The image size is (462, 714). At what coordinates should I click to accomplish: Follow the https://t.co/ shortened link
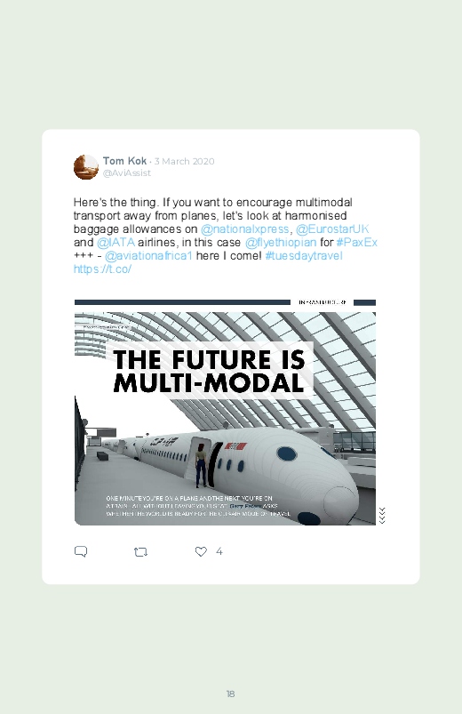[102, 269]
